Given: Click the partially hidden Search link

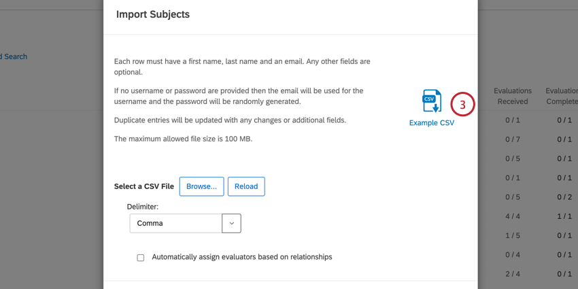Looking at the screenshot, I should pyautogui.click(x=14, y=56).
